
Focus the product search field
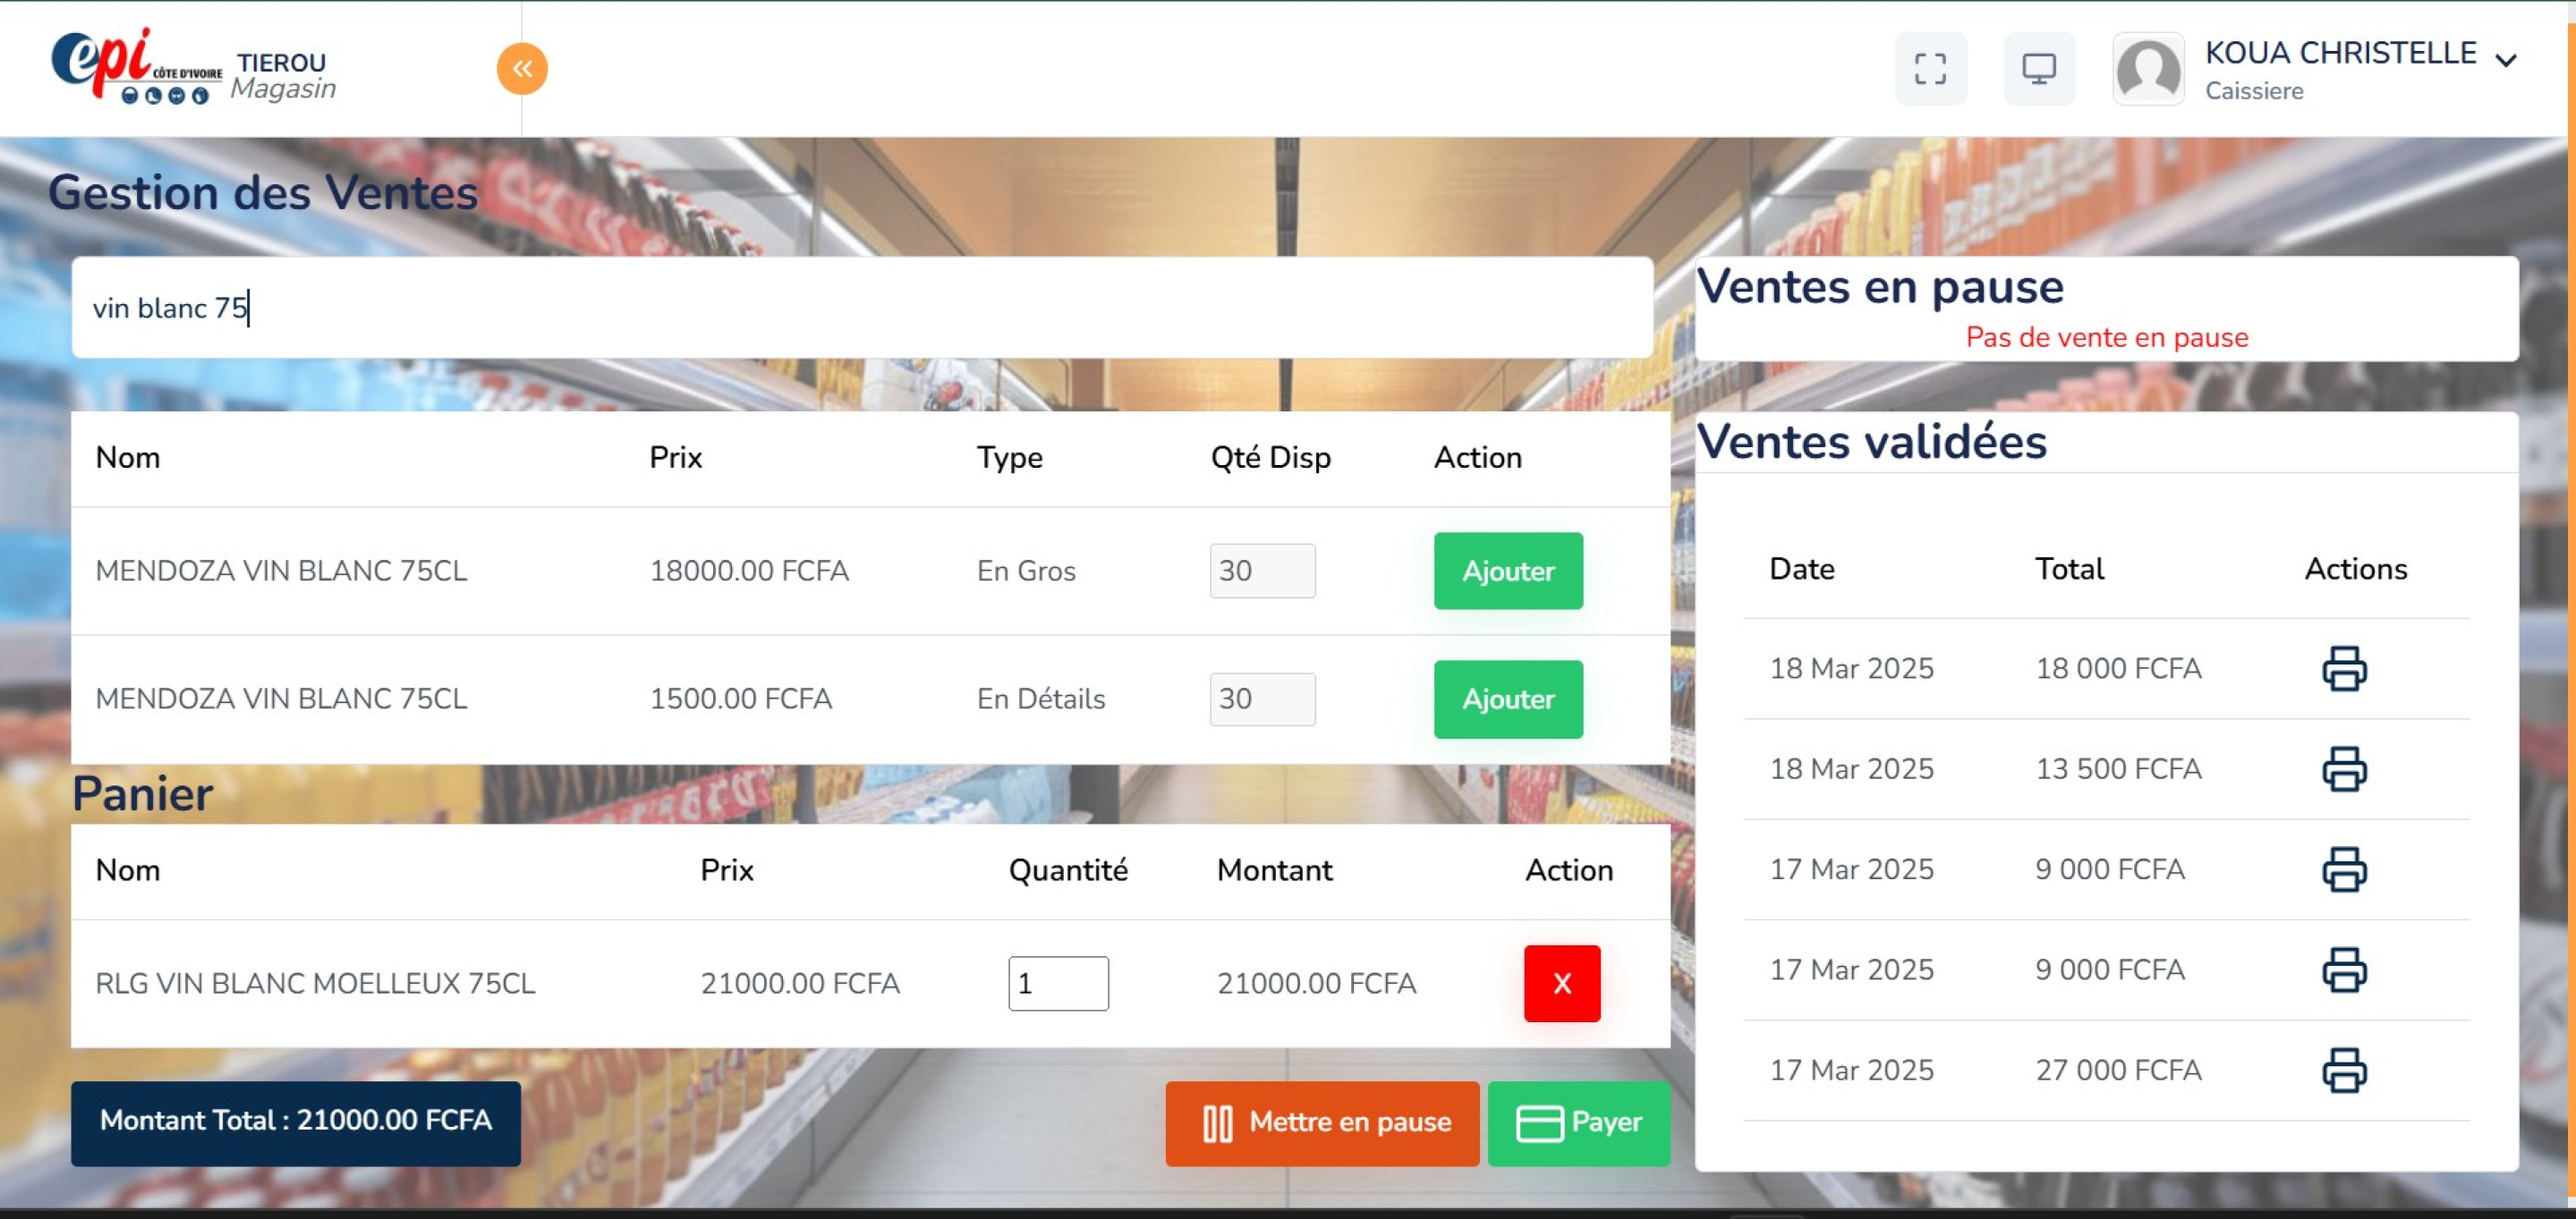click(x=860, y=308)
